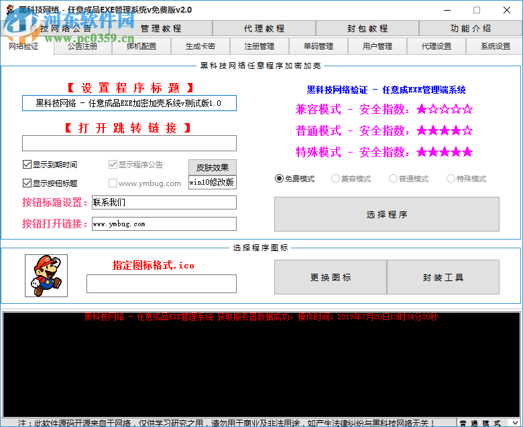Click the 按钮标题设置 field with 联系我们

click(x=164, y=202)
